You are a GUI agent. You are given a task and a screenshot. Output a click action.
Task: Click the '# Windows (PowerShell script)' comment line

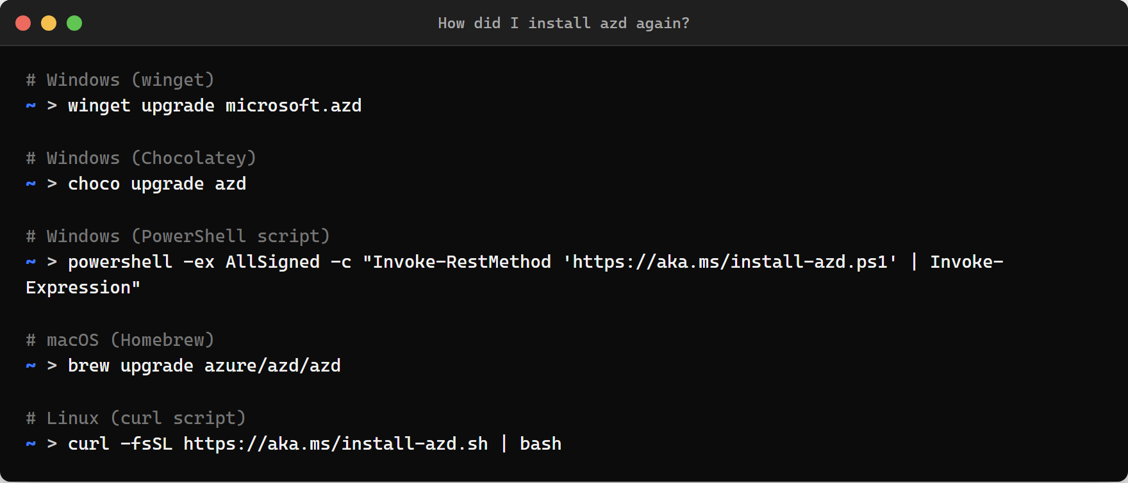(177, 236)
